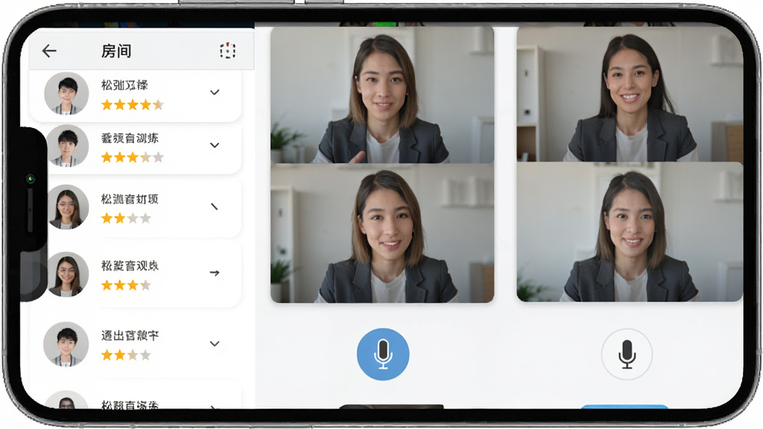Select the avatar of the third list entry
Viewport: 763px width, 429px height.
click(x=68, y=207)
